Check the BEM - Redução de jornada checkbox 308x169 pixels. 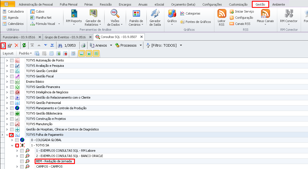pos(22,161)
